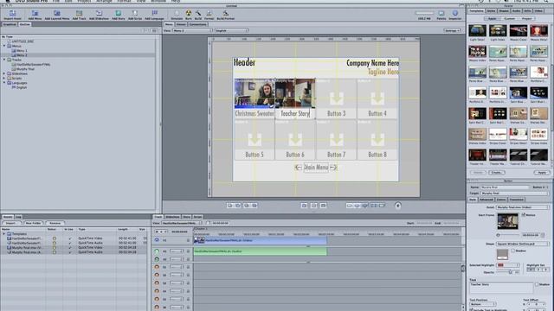Toggle the Shadow checkbox below the Shape dropdown
This screenshot has width=554, height=311.
click(513, 251)
